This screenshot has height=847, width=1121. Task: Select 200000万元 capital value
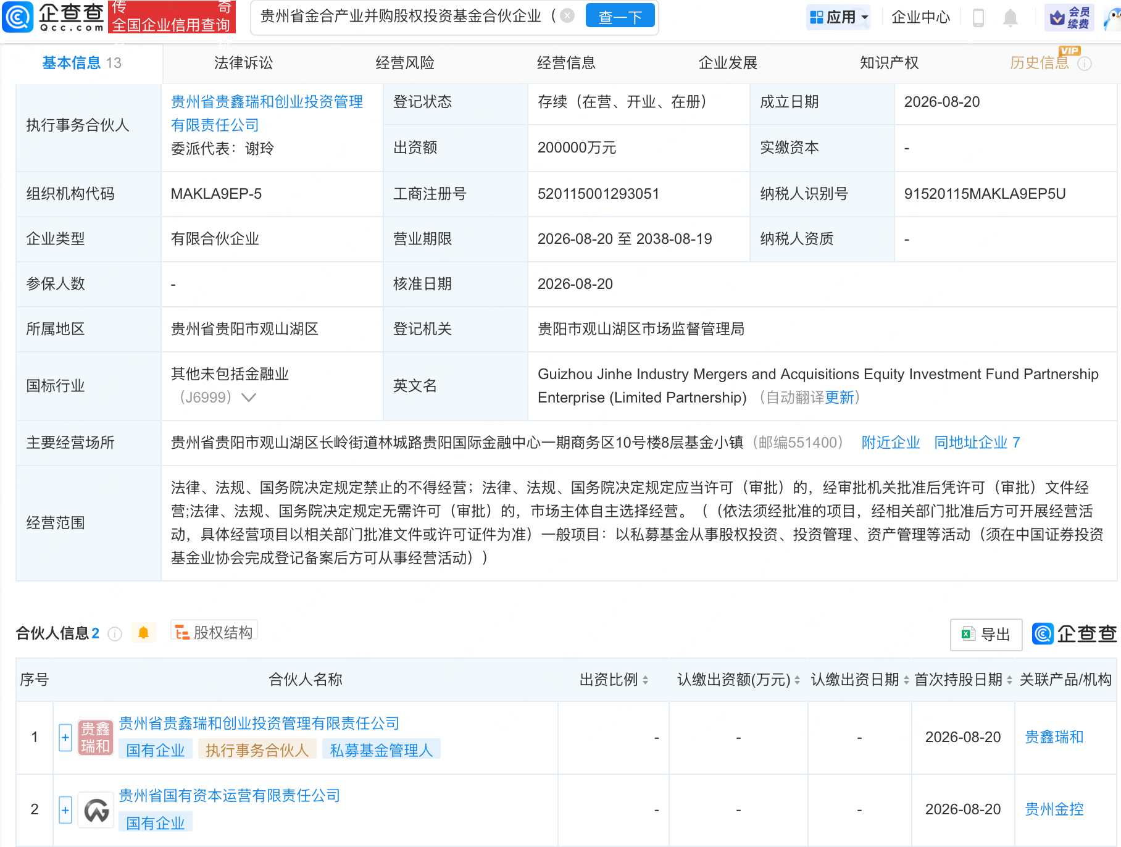(x=577, y=148)
